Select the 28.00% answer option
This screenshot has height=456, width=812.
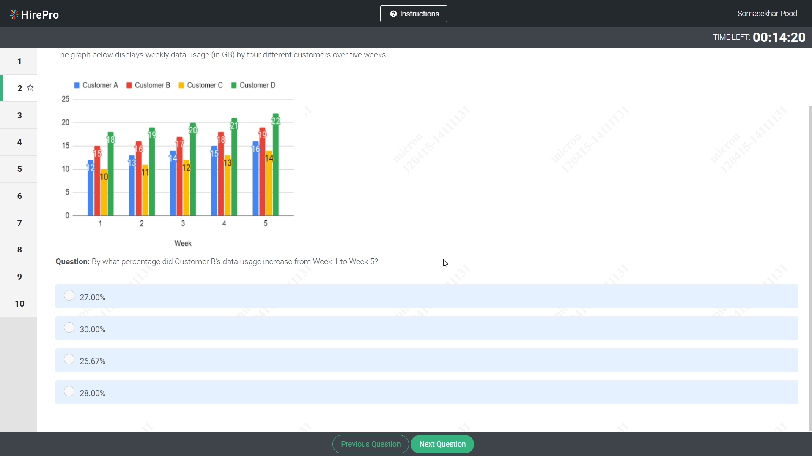pyautogui.click(x=426, y=393)
